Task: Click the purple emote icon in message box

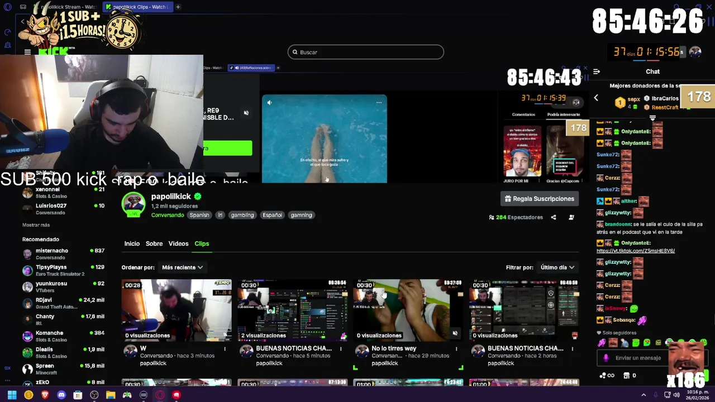Action: click(606, 358)
